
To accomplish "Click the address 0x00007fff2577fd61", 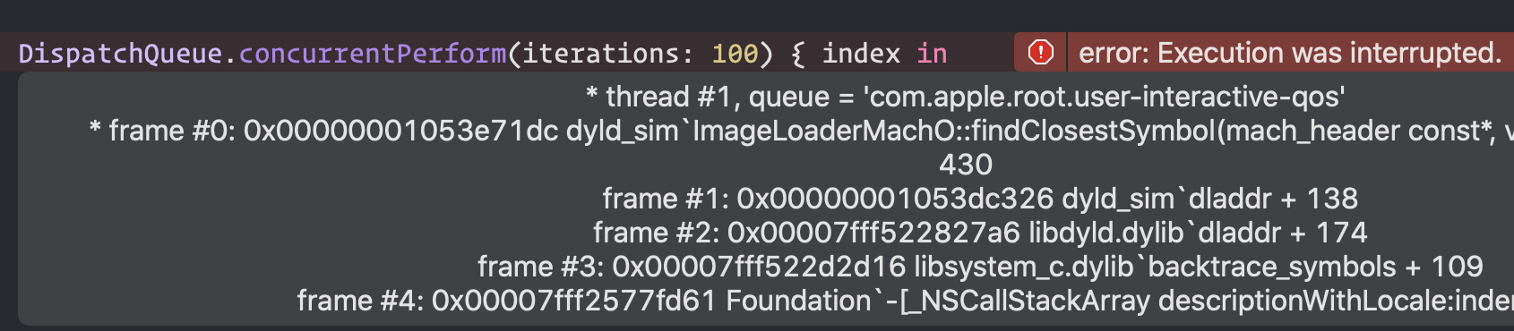I will [574, 301].
